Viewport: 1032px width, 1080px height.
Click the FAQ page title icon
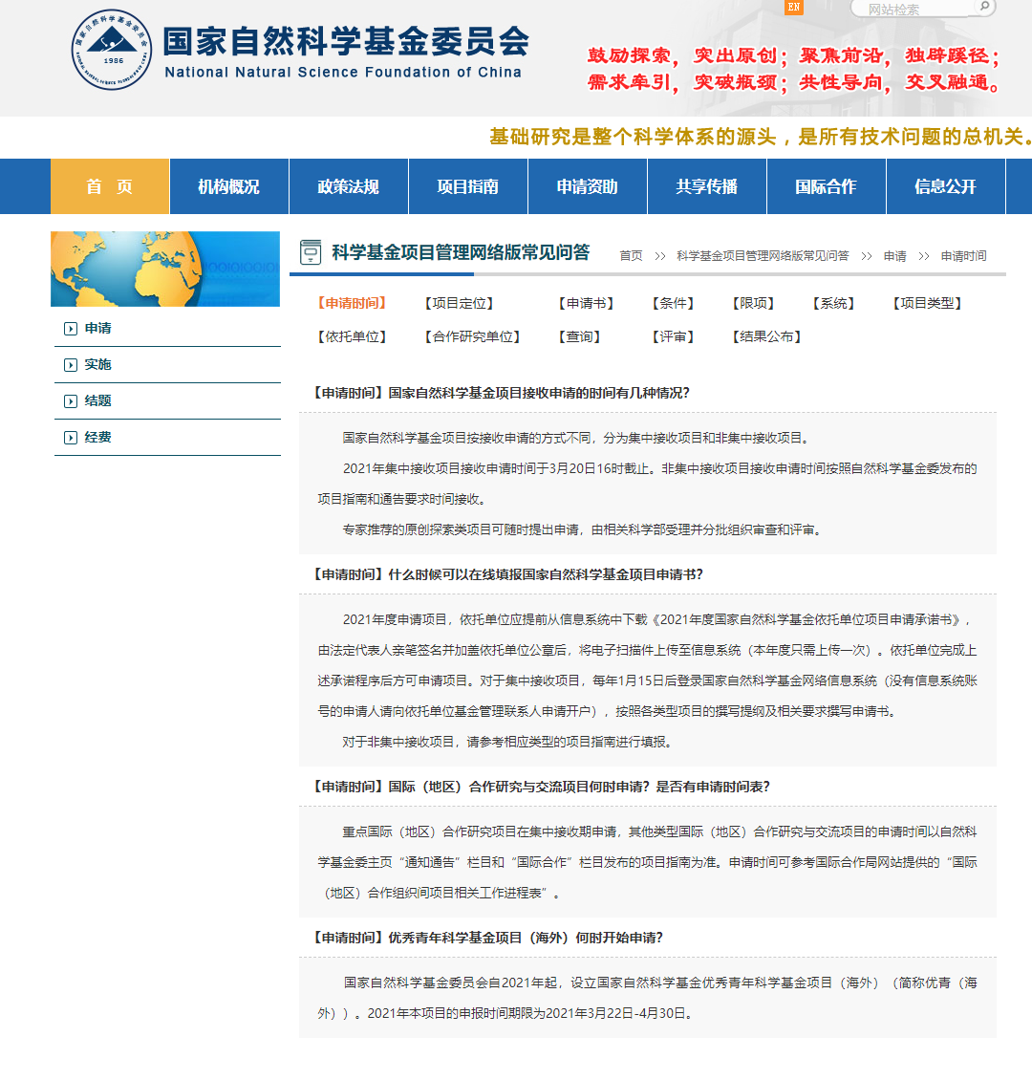pos(311,252)
